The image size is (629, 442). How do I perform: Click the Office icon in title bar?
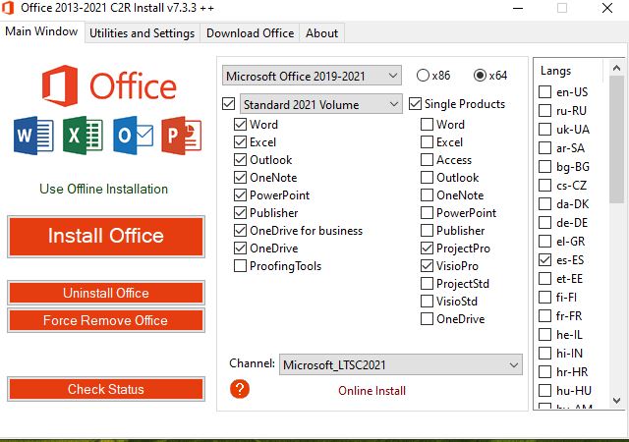[x=8, y=8]
